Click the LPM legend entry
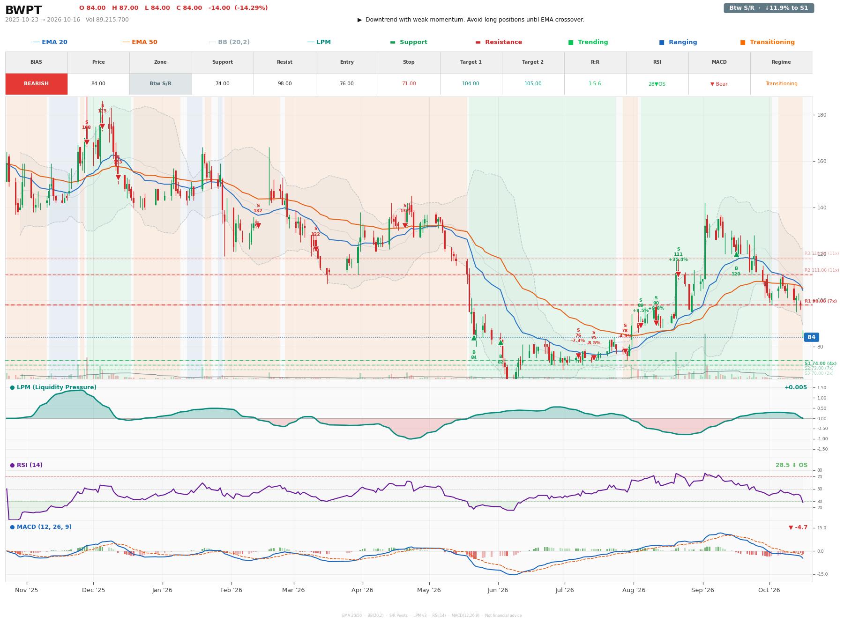The height and width of the screenshot is (623, 844). (319, 42)
